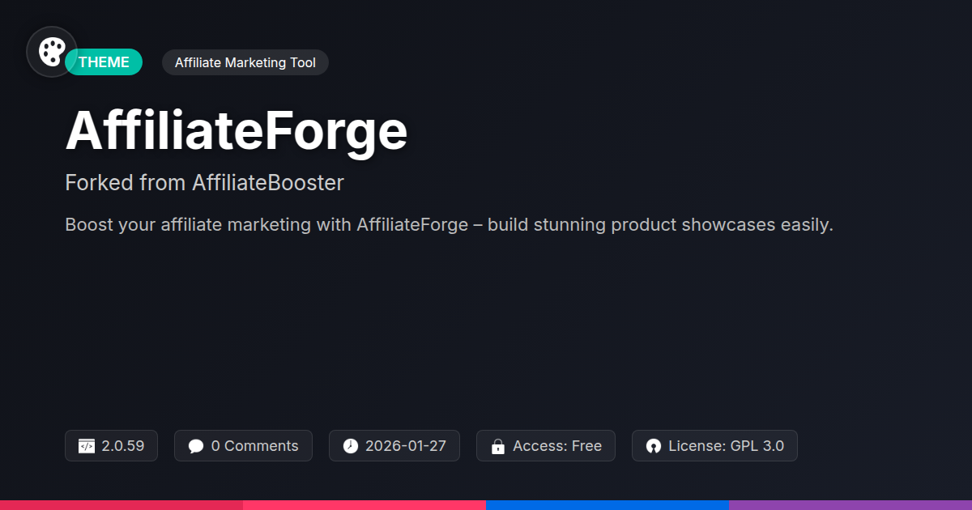Click the 2.0.59 version badge
This screenshot has height=510, width=972.
112,446
